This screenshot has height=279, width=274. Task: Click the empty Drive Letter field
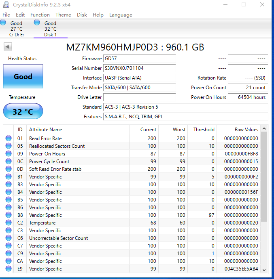(x=140, y=97)
